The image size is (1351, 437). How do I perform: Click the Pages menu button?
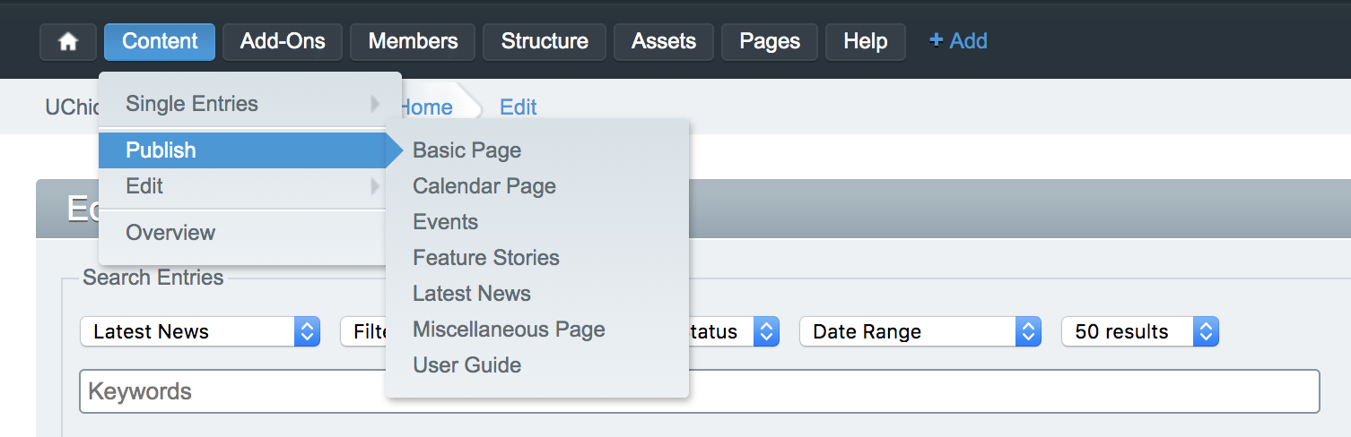tap(770, 42)
